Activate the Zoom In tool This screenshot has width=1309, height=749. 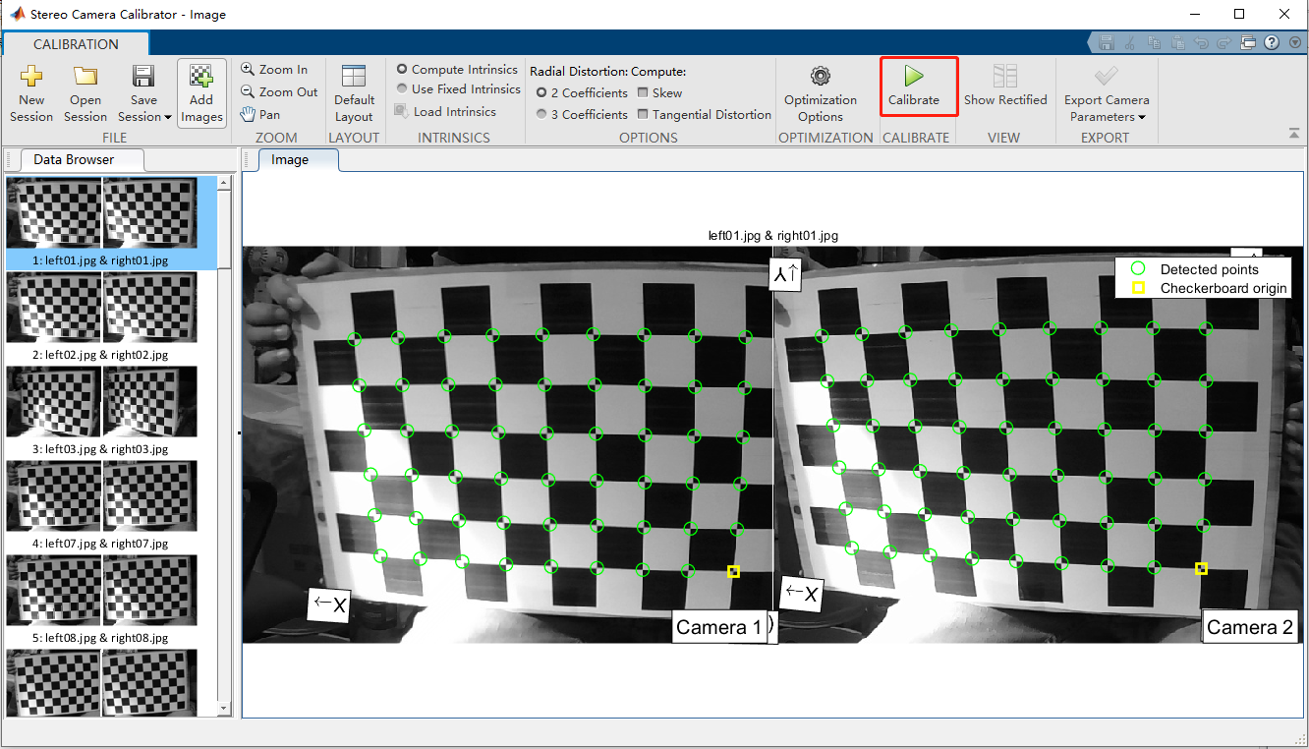click(274, 70)
